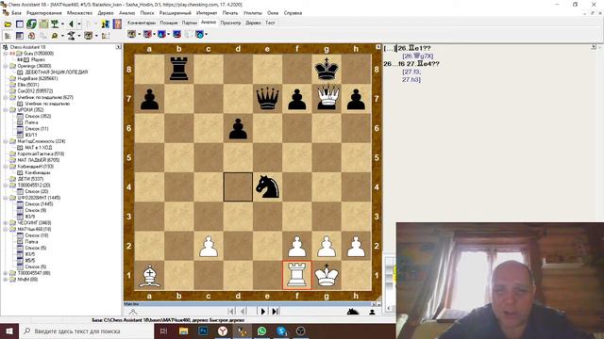The width and height of the screenshot is (604, 339).
Task: Select the Players item under Guru
Action: (x=38, y=59)
